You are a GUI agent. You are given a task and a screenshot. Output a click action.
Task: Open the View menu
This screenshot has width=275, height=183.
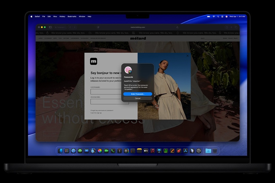pos(55,16)
